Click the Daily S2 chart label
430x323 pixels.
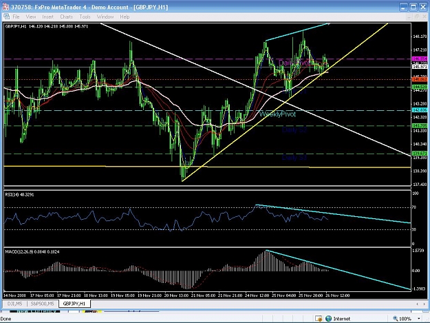click(294, 129)
